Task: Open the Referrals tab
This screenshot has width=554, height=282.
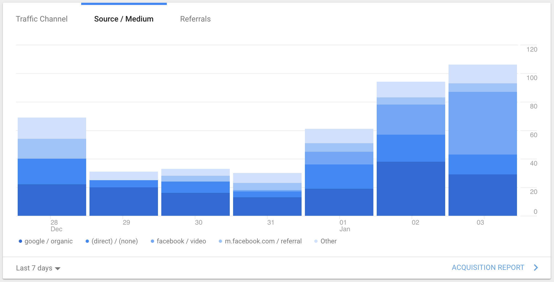Action: tap(195, 19)
